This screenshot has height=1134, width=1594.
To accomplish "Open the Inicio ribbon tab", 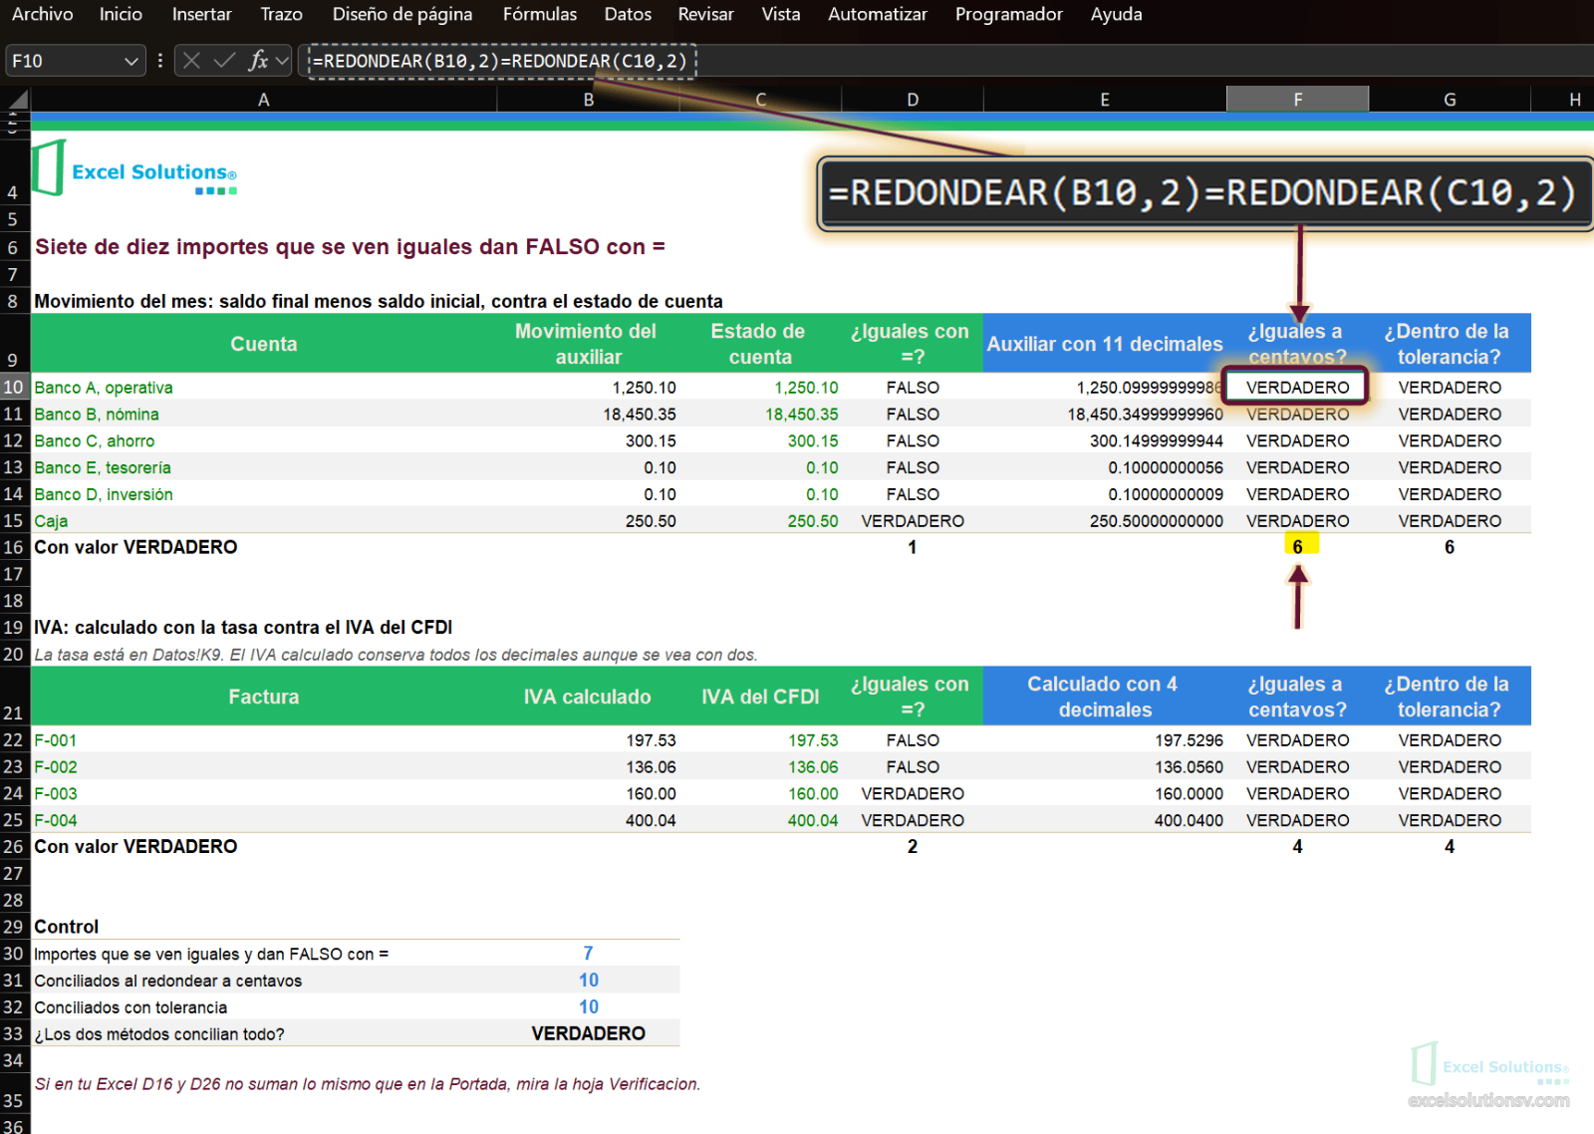I will 121,14.
